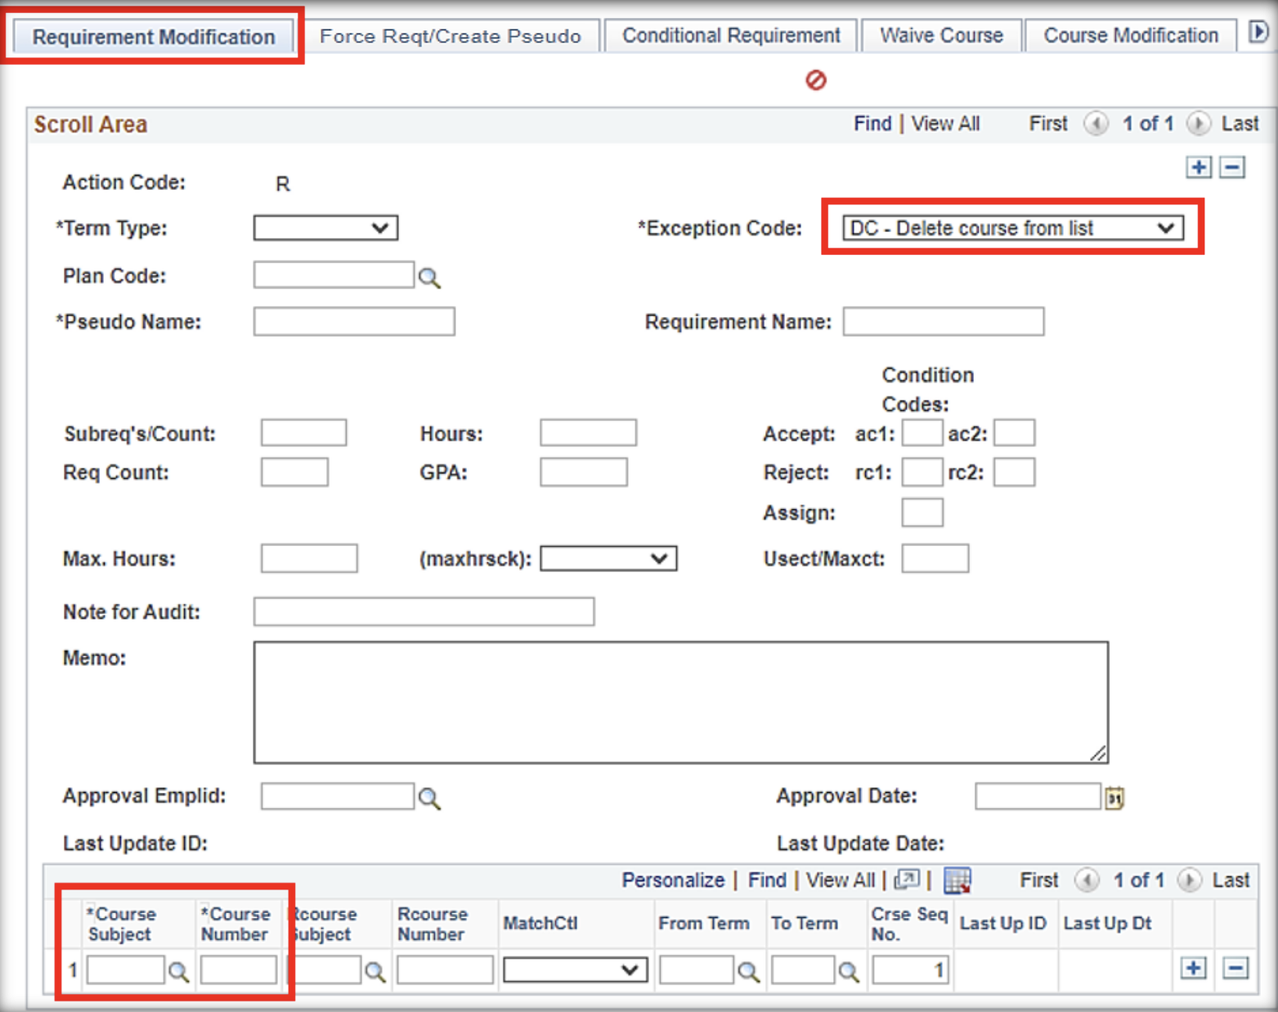
Task: Open the Approval Emplid lookup magnifier
Action: (429, 798)
